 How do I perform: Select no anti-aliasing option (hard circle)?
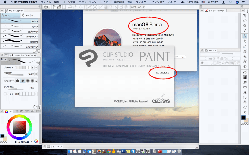(x=18, y=81)
